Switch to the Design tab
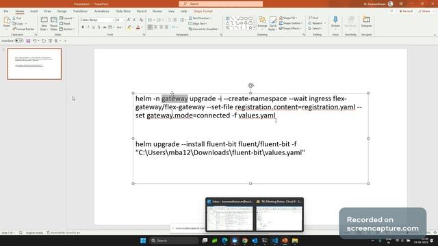 [62, 11]
